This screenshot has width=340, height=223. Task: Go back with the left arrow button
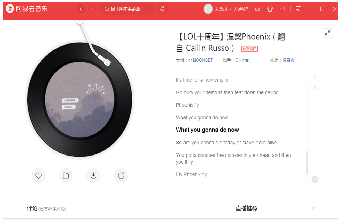point(81,9)
